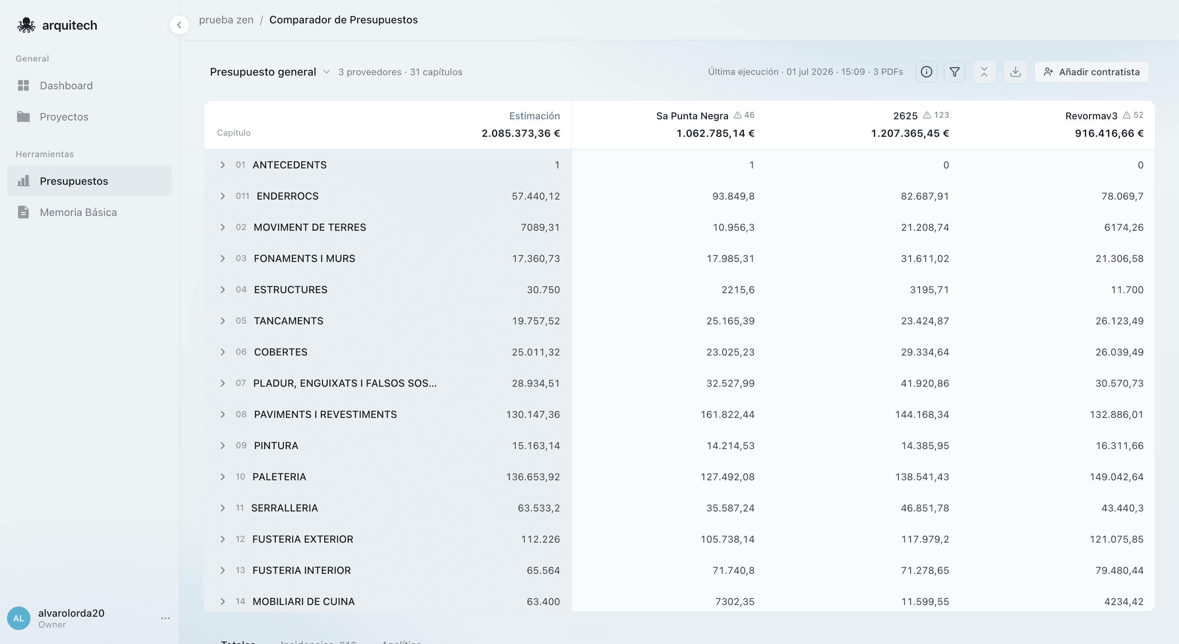Click Sa Punta Negra total 1.062.785,14 €
The width and height of the screenshot is (1179, 644).
point(716,133)
